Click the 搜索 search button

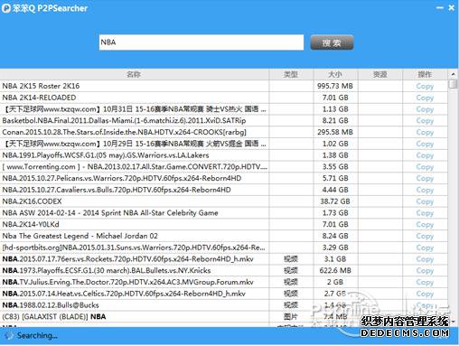[332, 42]
